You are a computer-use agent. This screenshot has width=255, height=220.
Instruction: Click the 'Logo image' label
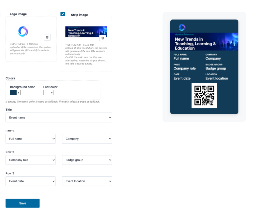[x=18, y=14]
